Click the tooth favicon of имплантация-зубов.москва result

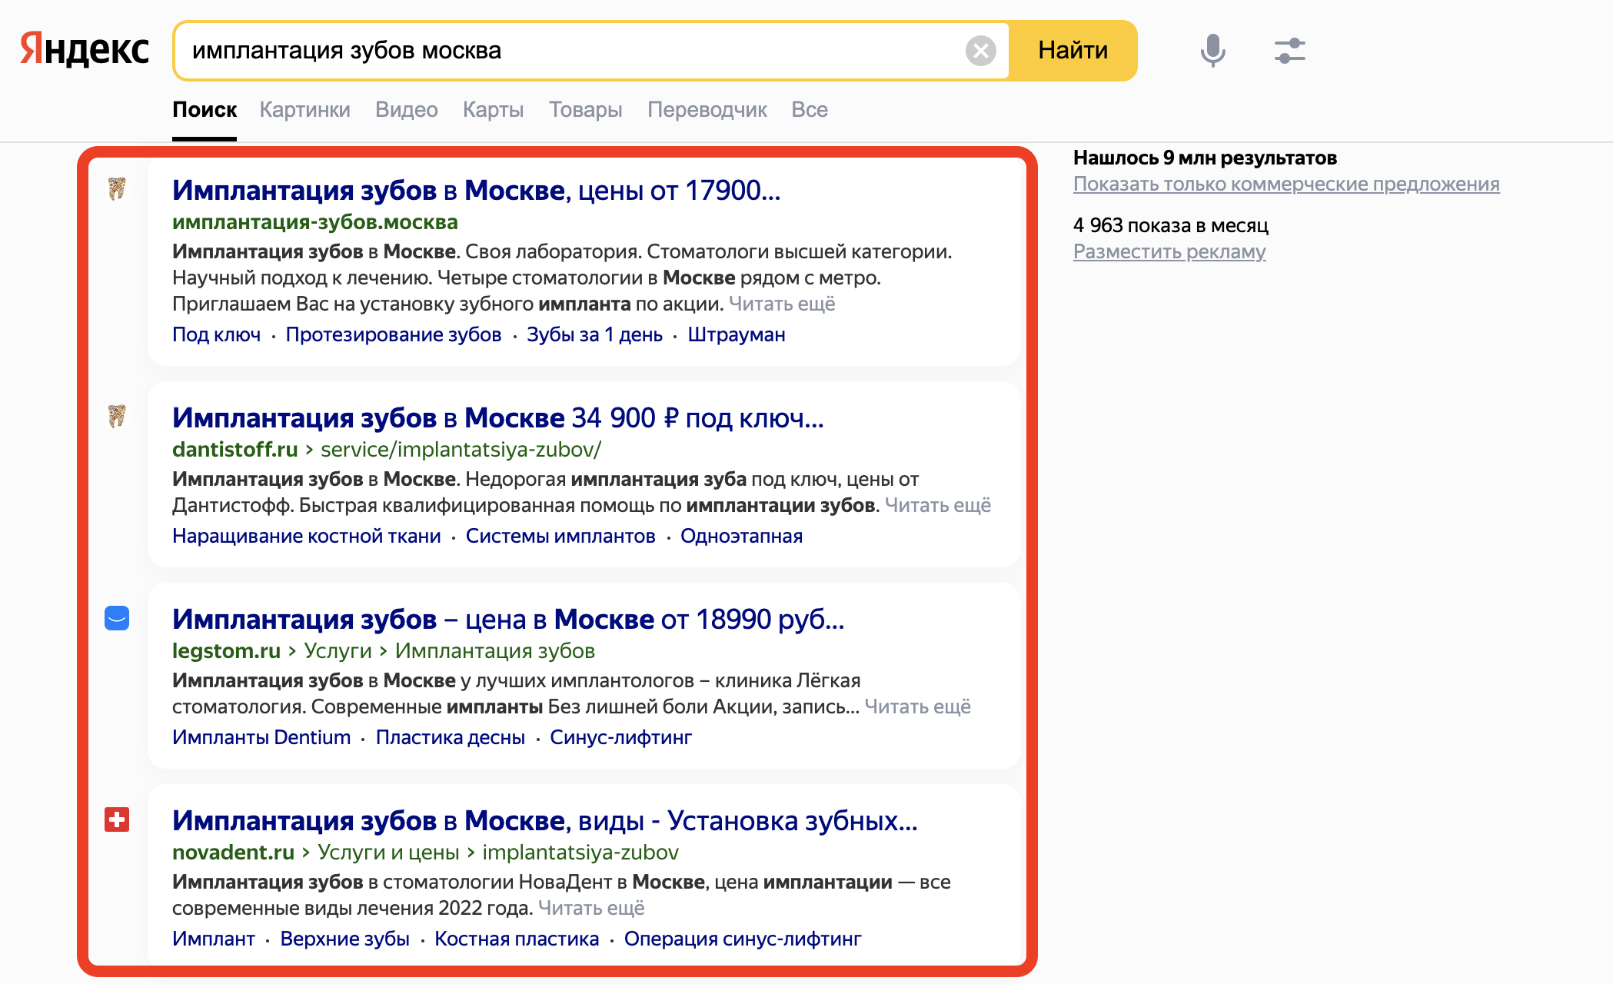[117, 188]
